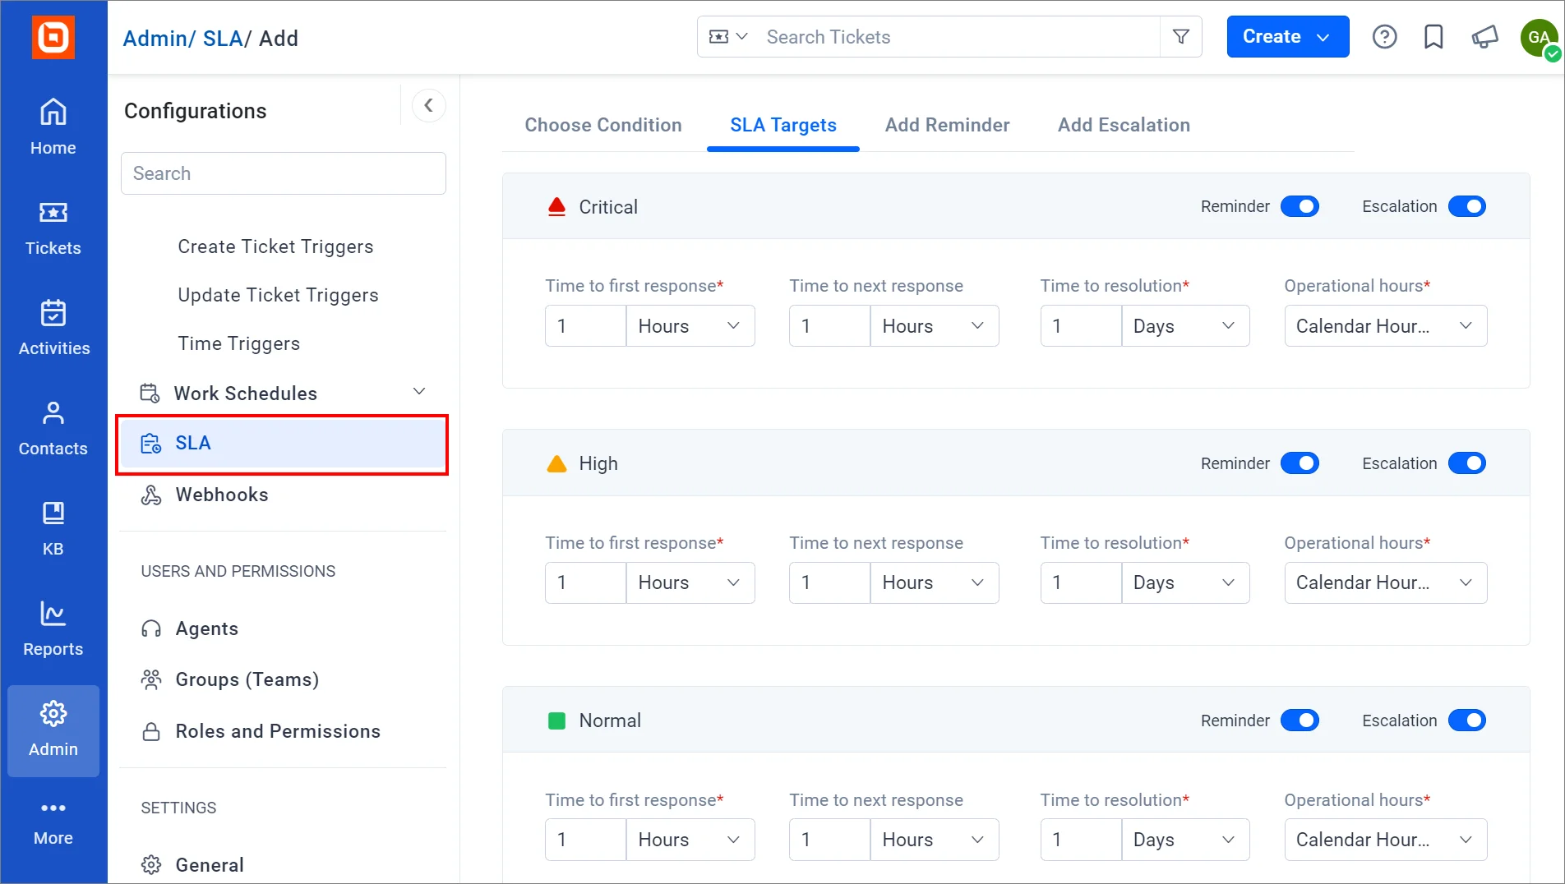Switch to the Add Reminder tab
The image size is (1565, 884).
947,125
